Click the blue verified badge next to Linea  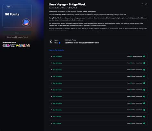pyautogui.click(x=60, y=43)
